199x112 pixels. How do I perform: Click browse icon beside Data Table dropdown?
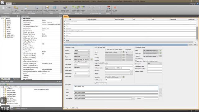point(91,59)
